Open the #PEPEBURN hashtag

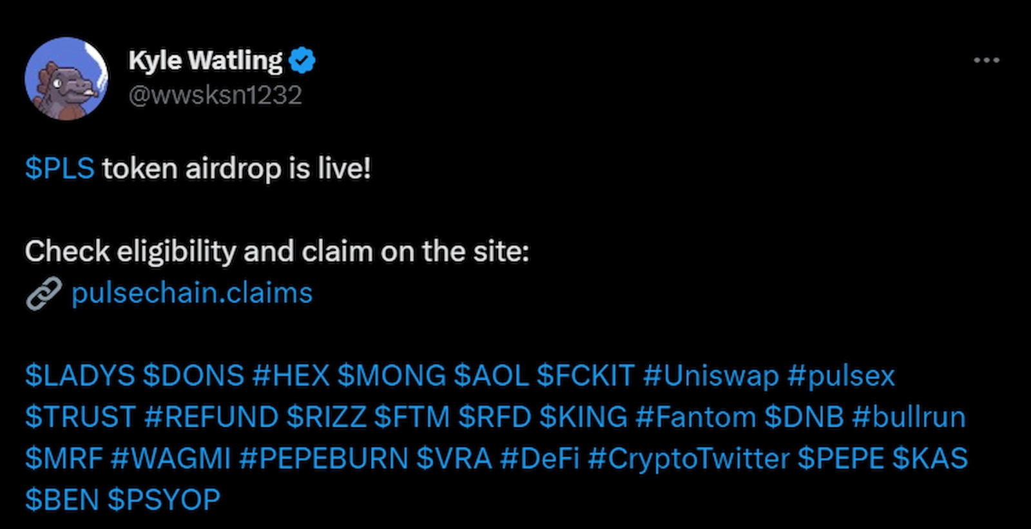pos(327,459)
